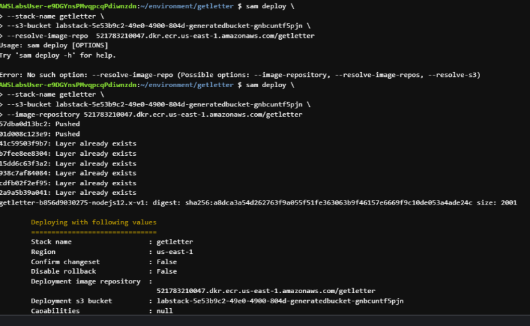Viewport: 530px width, 326px height.
Task: Click the Capabilities value 'null'
Action: click(165, 311)
